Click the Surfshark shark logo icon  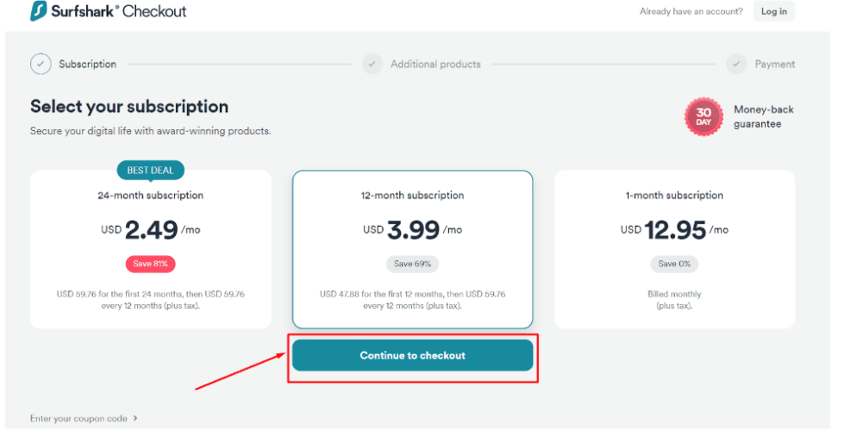tap(39, 11)
